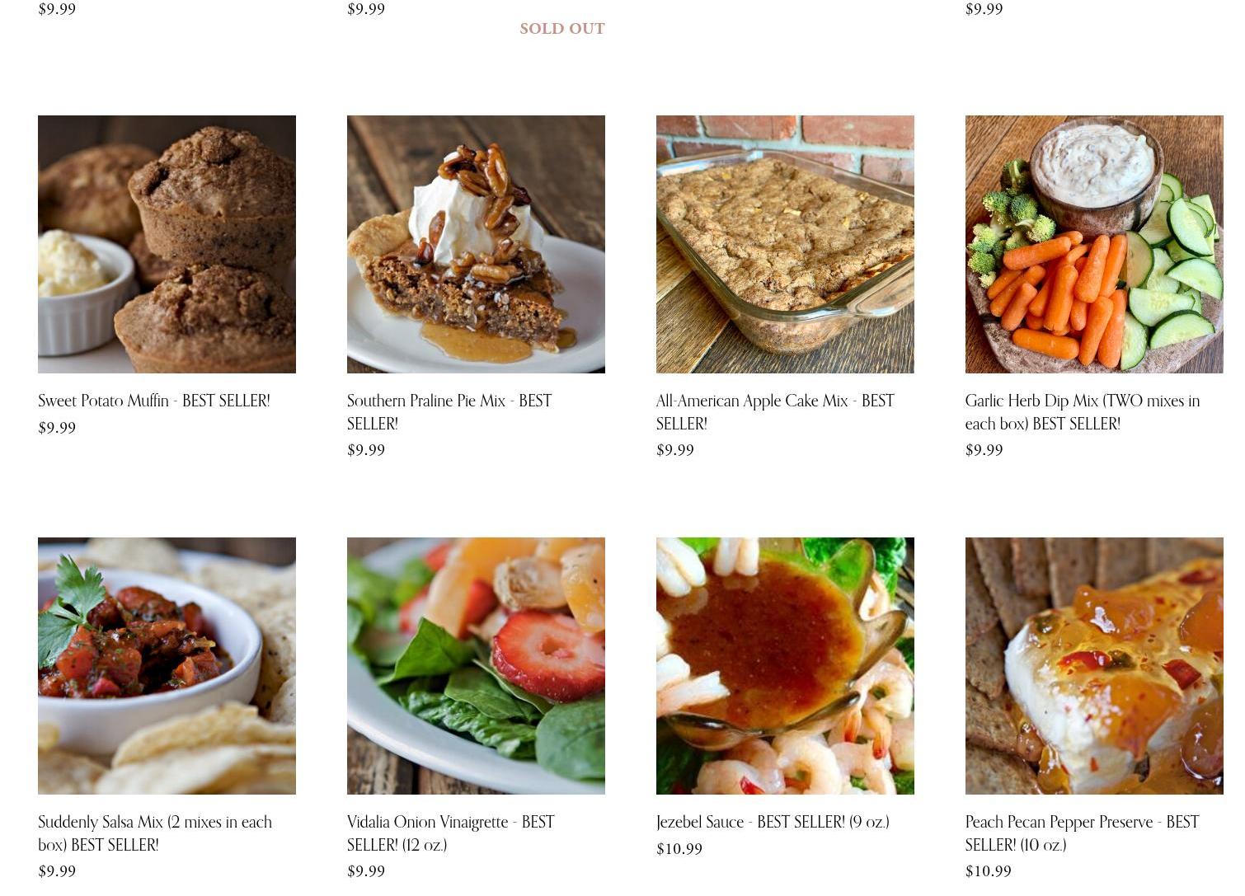Click All-American Apple Cake Mix title
Viewport: 1245px width, 896px height.
[775, 412]
